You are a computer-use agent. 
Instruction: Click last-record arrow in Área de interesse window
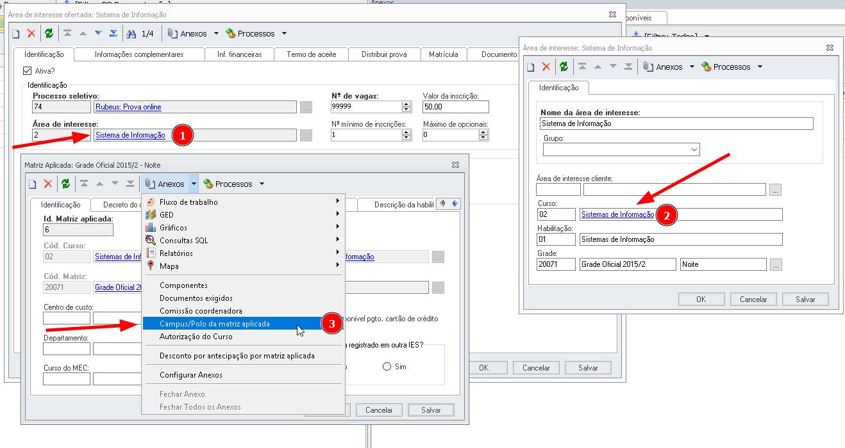[628, 67]
